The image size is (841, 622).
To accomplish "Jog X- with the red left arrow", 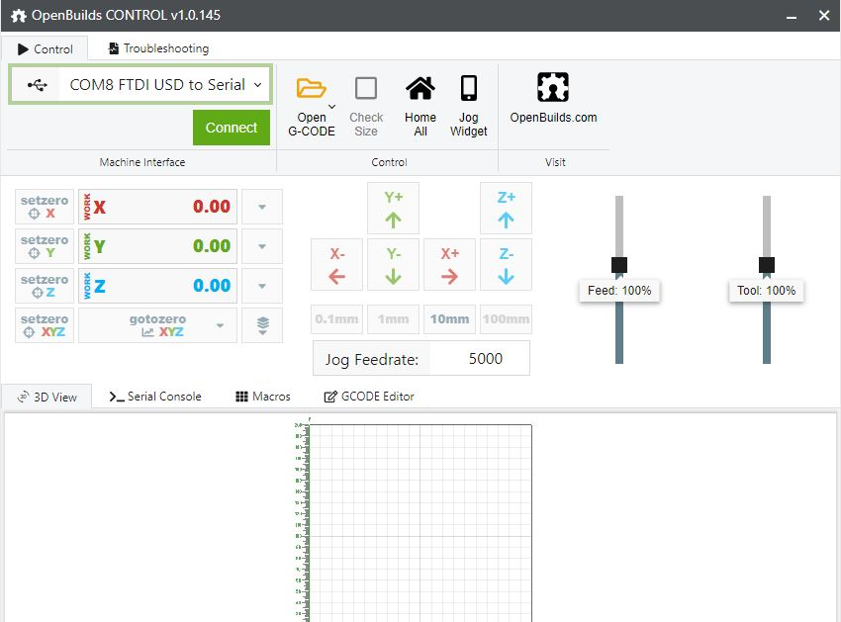I will 336,264.
